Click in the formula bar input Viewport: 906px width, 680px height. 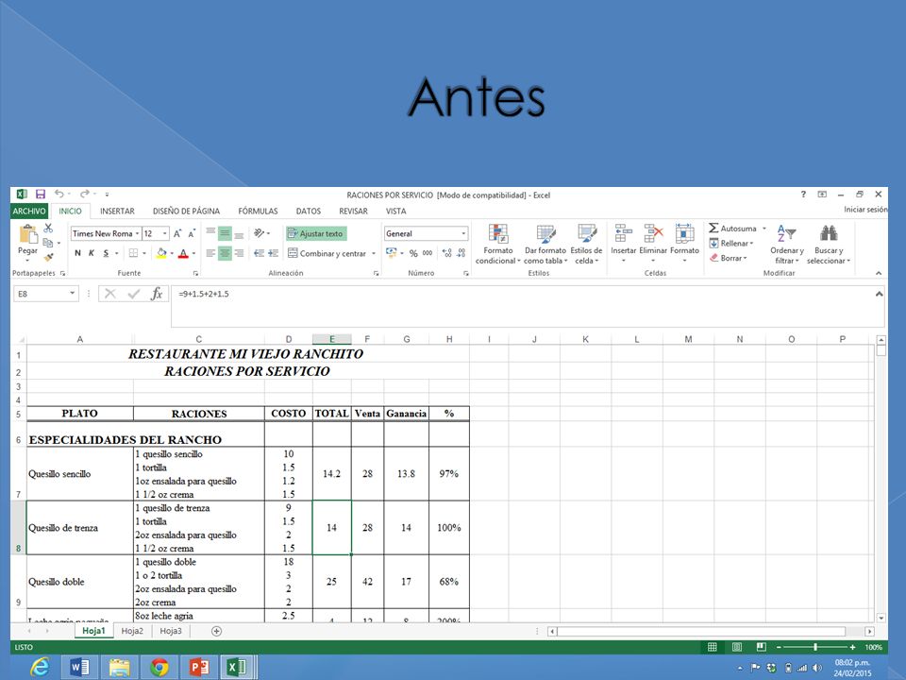pos(523,305)
